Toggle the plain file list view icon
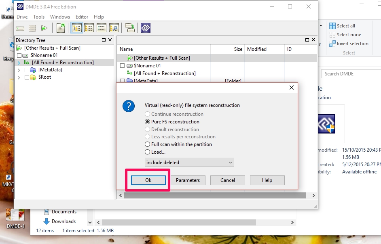Screen dimensions: 381x244 coord(102,28)
